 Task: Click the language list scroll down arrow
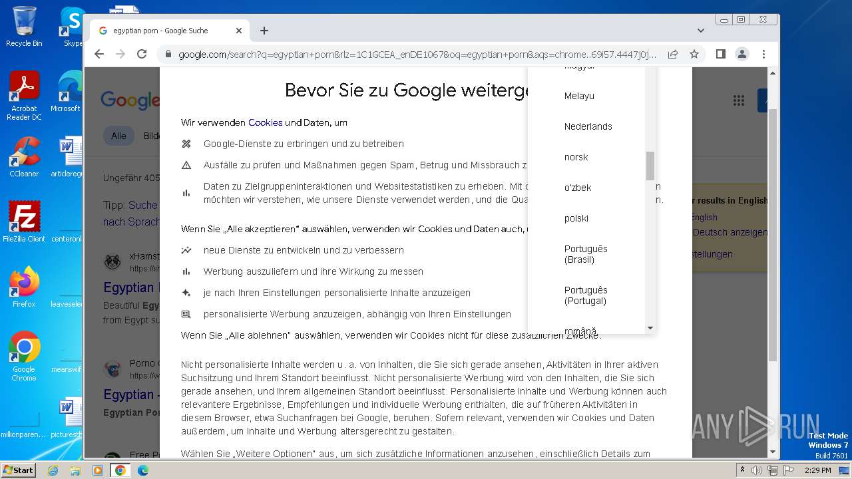[650, 328]
